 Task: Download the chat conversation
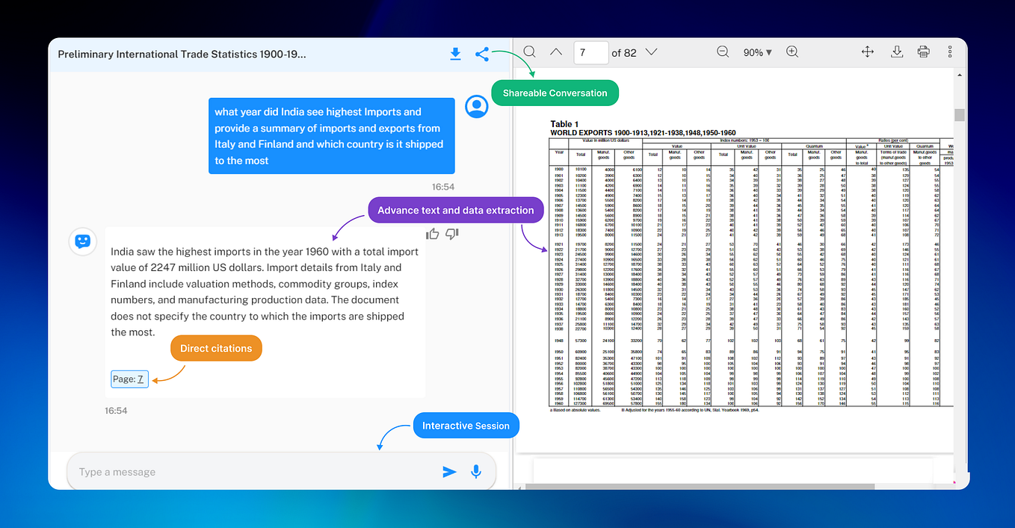455,54
